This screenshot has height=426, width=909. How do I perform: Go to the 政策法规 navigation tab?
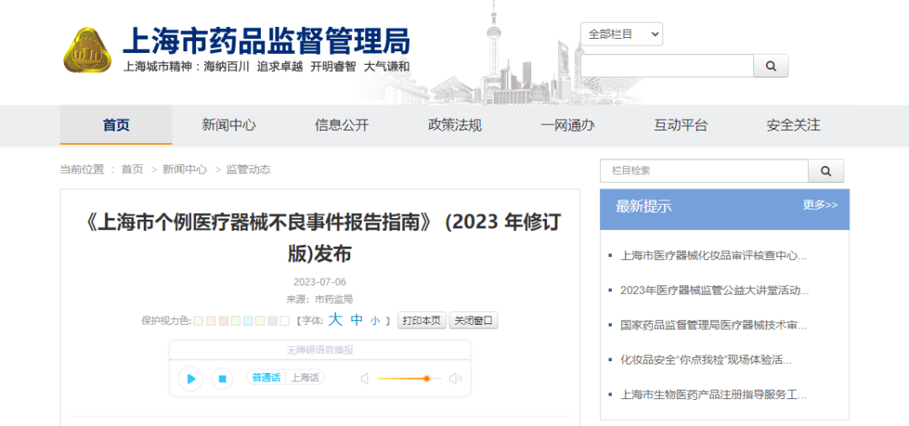(x=455, y=125)
